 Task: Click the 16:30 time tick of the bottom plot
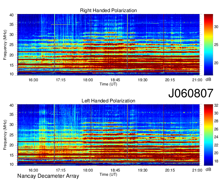click(x=33, y=170)
